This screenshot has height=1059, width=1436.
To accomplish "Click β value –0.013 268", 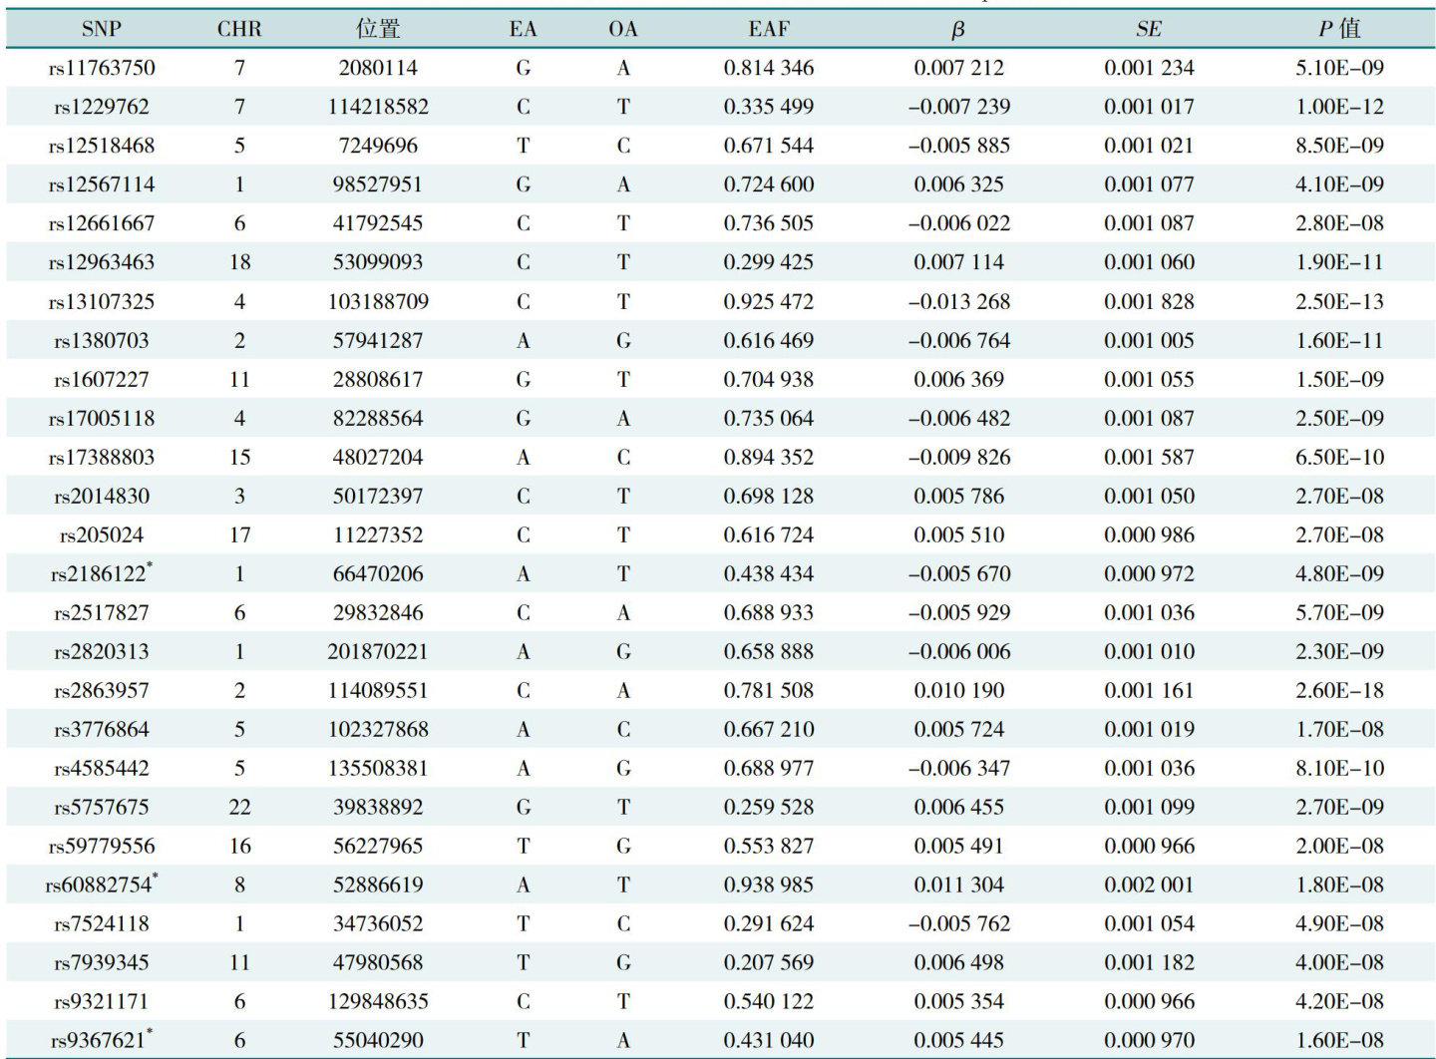I will (958, 302).
